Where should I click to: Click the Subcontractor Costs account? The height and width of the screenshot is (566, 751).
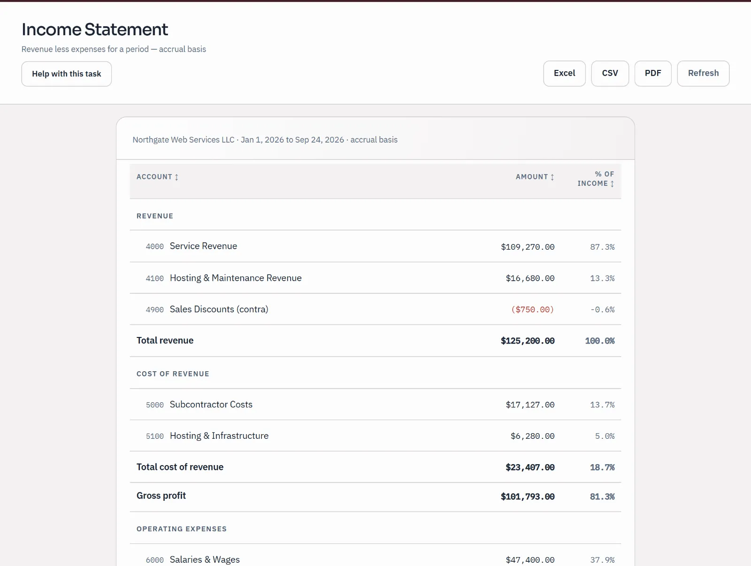click(x=211, y=405)
